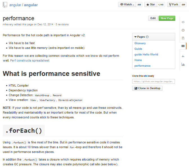Screen dimensions: 189x167
Task: Fork the angular repository
Action: (174, 4)
